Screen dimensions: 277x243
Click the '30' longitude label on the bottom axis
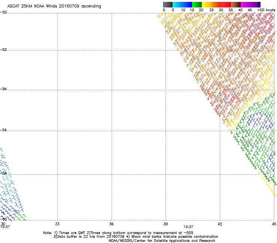(x=3, y=224)
